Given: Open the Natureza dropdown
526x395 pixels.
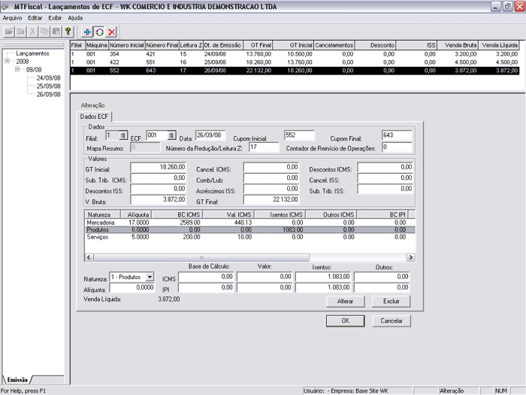Looking at the screenshot, I should pyautogui.click(x=150, y=277).
